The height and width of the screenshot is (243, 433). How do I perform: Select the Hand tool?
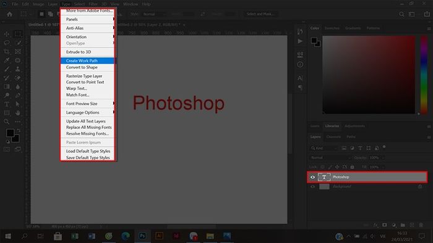coord(18,113)
